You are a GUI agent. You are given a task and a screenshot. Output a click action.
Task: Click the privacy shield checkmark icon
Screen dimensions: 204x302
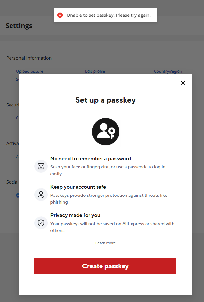coord(41,223)
